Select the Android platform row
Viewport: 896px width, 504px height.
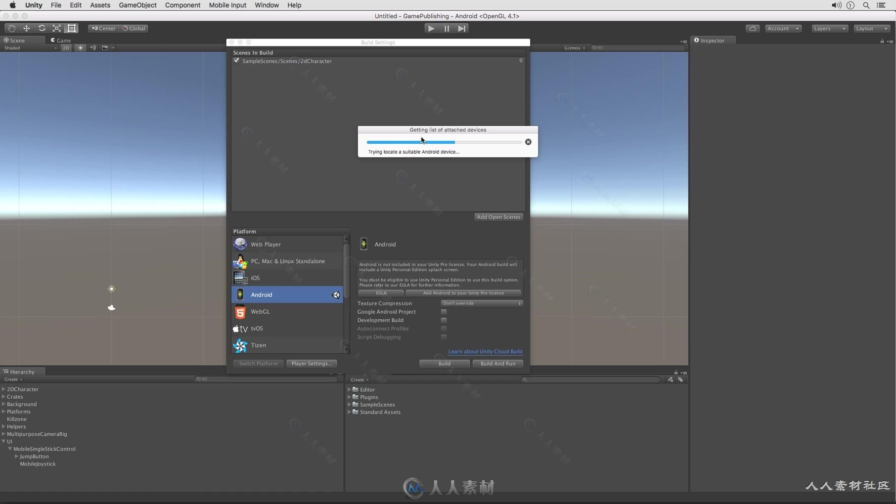287,294
